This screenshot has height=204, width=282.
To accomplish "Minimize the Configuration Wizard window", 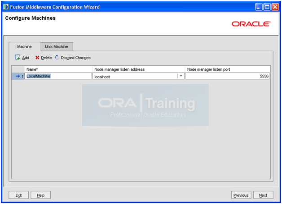I will click(259, 7).
